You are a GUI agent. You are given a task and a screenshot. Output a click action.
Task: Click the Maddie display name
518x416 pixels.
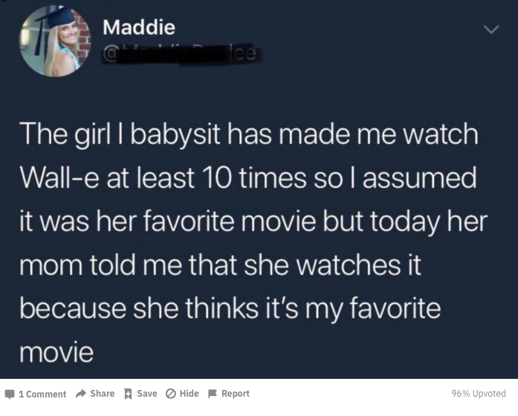(x=139, y=27)
